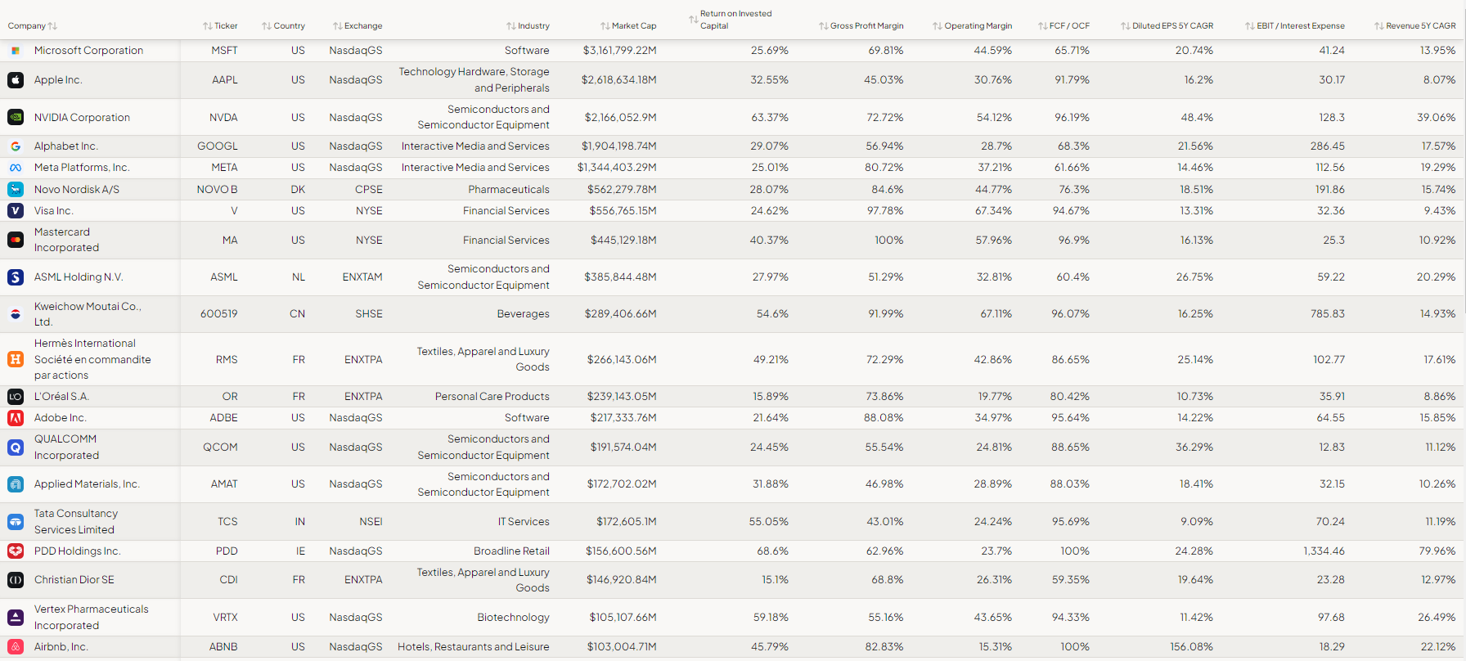Screen dimensions: 1466x661
Task: Sort by Return on Invested Capital
Action: (731, 20)
